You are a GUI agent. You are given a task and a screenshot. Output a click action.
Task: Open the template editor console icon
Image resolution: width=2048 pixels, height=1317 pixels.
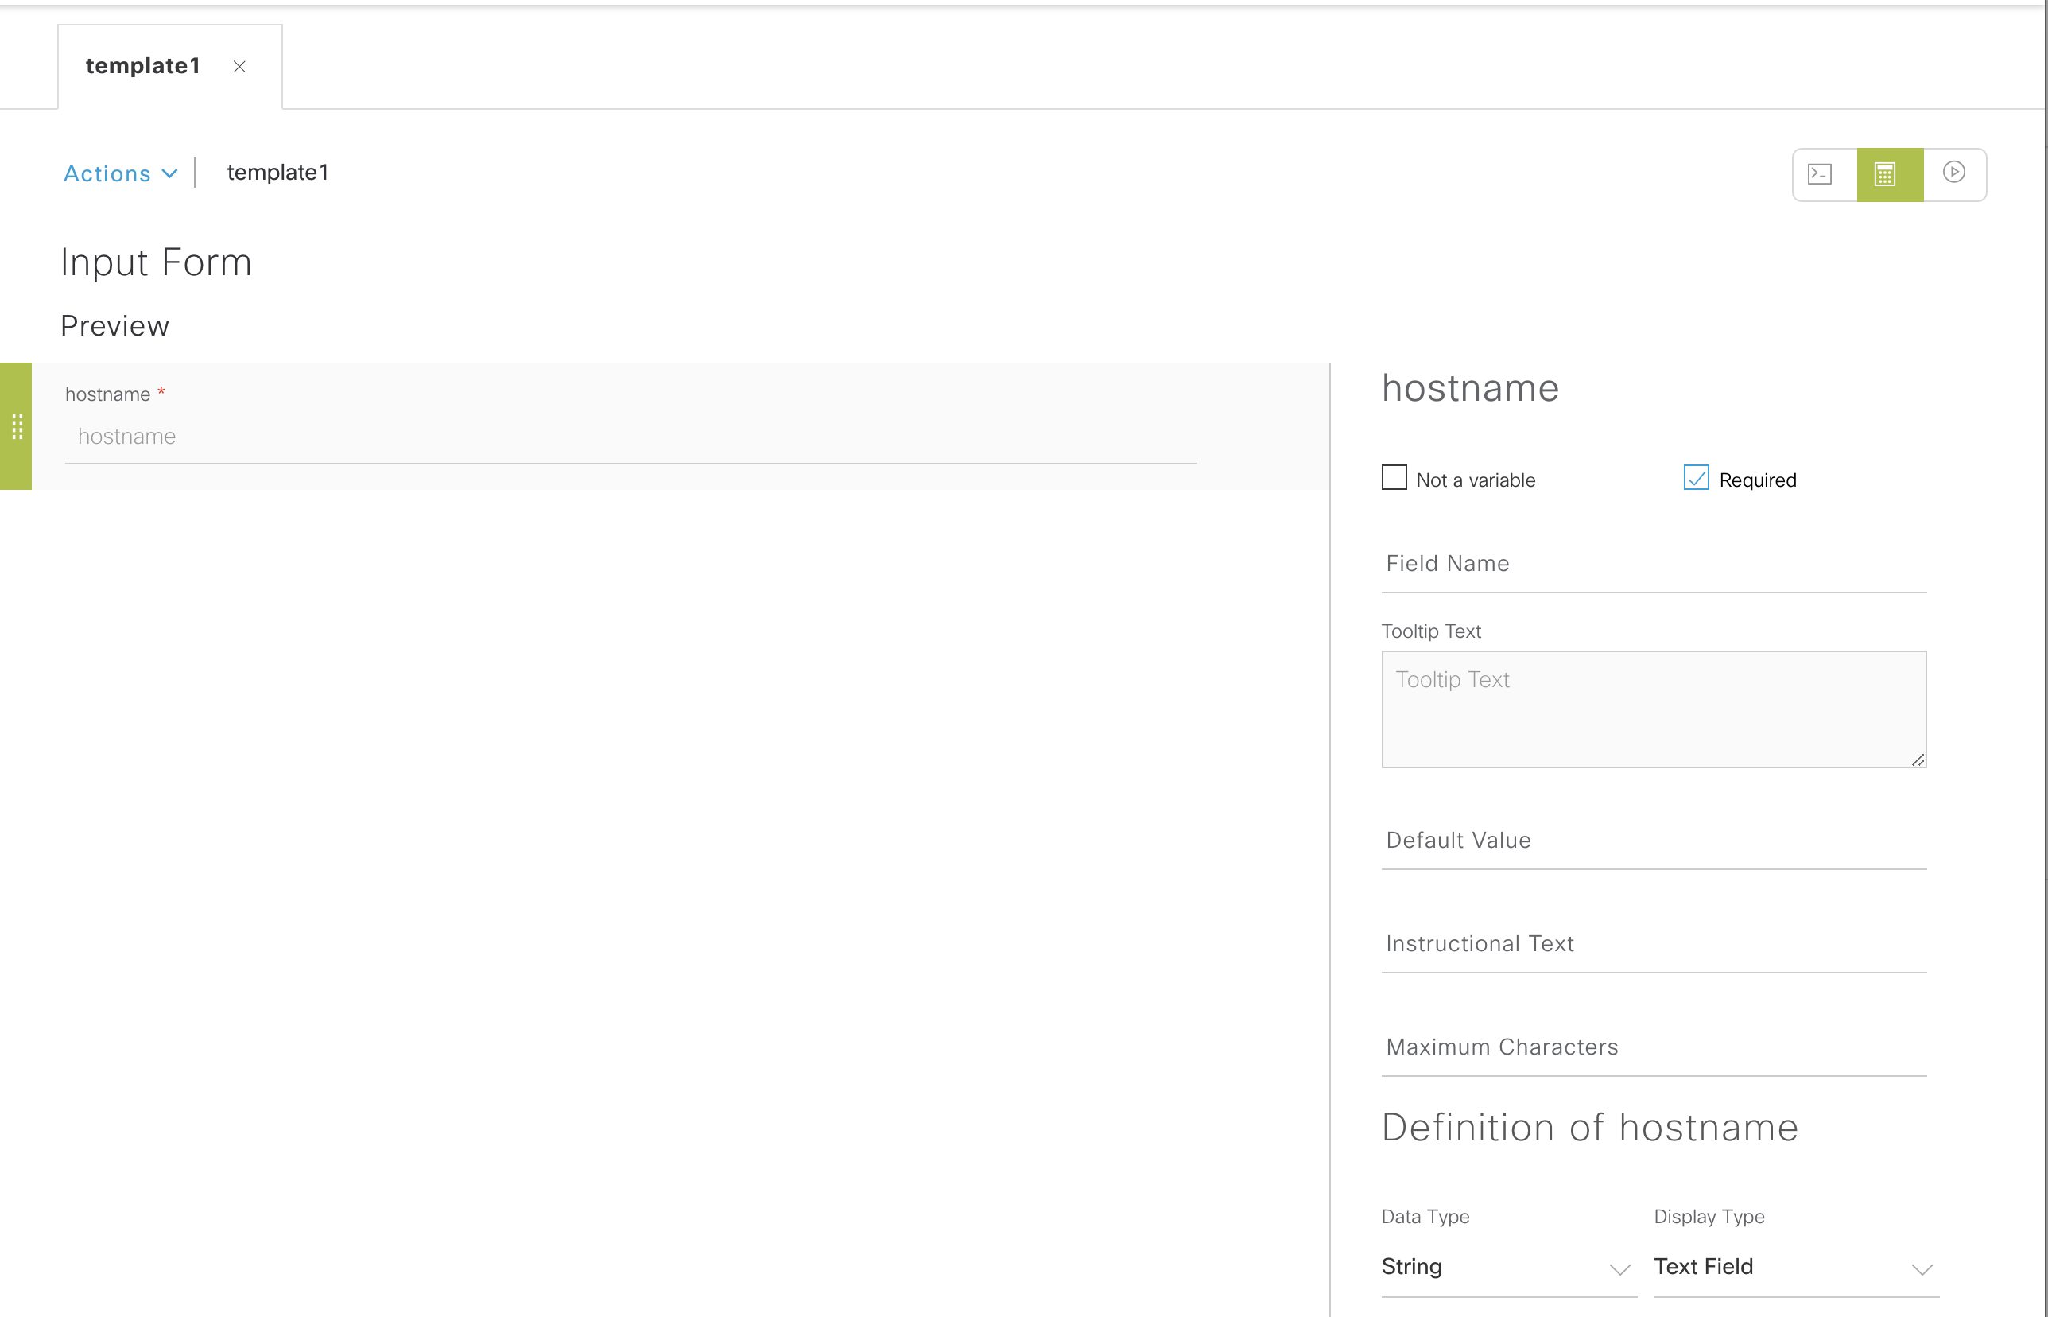point(1821,174)
